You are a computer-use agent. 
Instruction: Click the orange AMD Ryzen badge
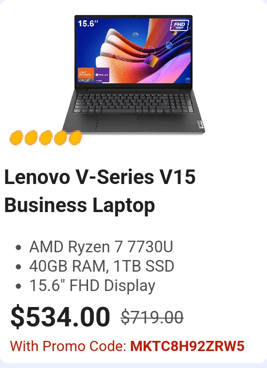coord(86,75)
